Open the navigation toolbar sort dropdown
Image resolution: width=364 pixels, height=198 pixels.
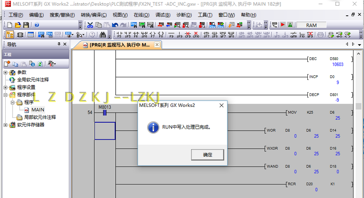point(55,64)
